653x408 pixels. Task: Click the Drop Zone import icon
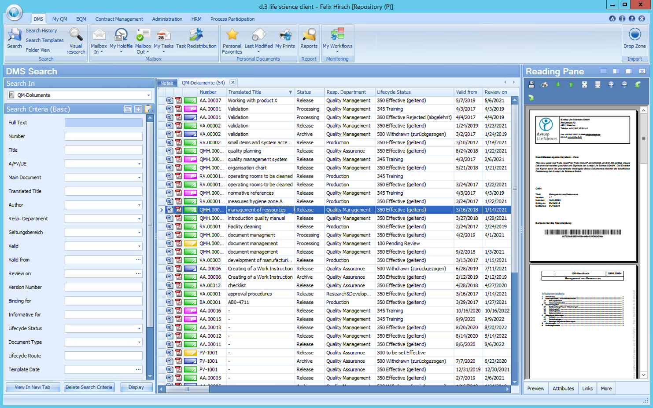[635, 35]
